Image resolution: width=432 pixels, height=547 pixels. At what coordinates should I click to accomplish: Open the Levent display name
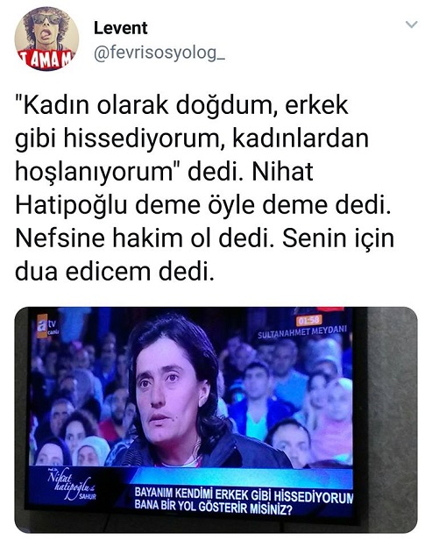click(120, 28)
